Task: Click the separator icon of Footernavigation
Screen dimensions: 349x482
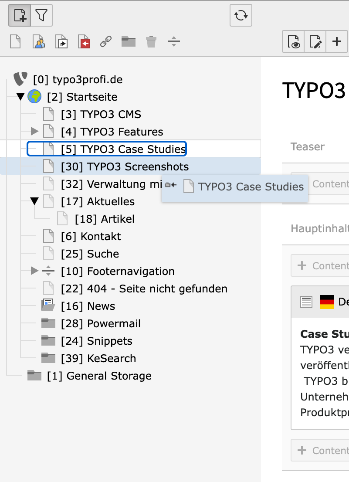Action: click(x=48, y=271)
